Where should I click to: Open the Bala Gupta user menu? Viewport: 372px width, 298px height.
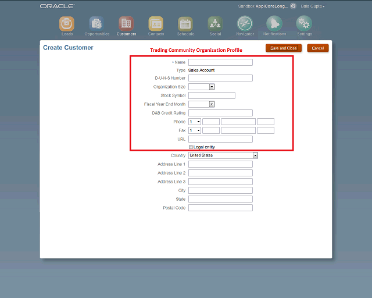[313, 6]
